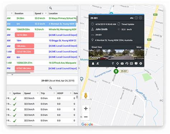Screen dimensions: 170x134
Task: Open filter arrow left of Duration header
Action: [x=12, y=13]
